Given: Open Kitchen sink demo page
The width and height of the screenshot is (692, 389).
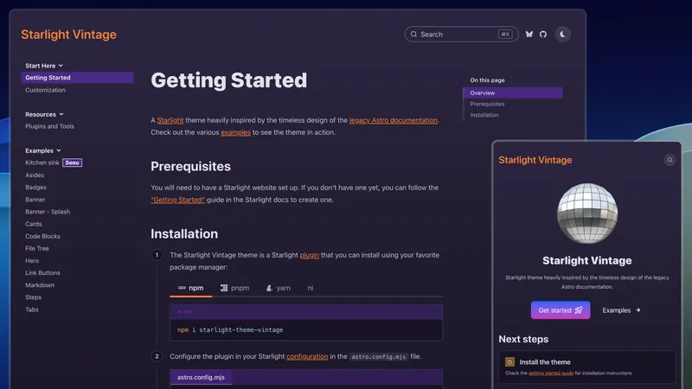Looking at the screenshot, I should pyautogui.click(x=41, y=163).
